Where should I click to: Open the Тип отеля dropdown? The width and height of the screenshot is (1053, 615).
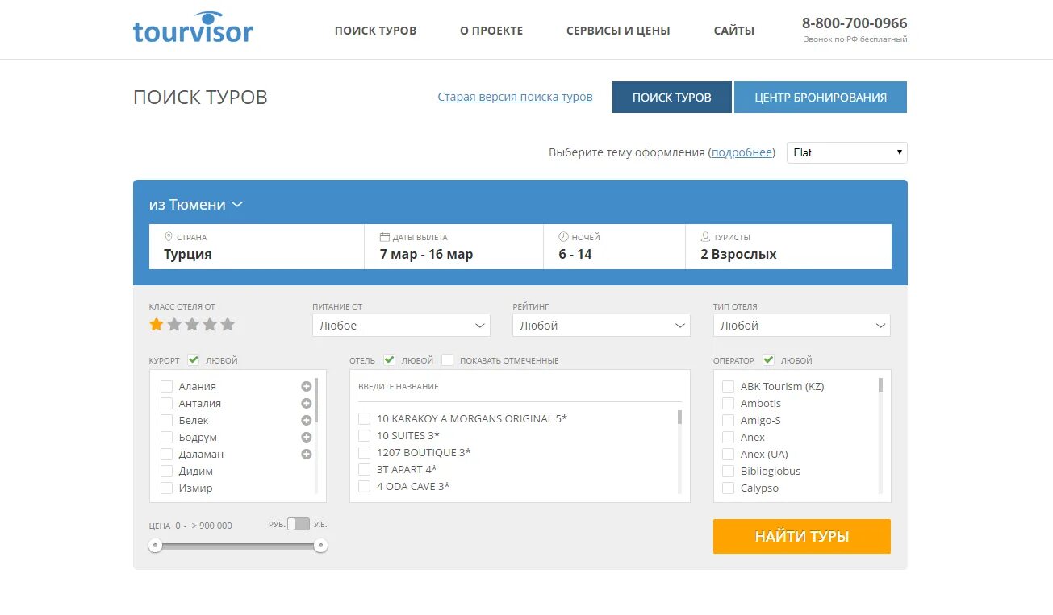(802, 326)
